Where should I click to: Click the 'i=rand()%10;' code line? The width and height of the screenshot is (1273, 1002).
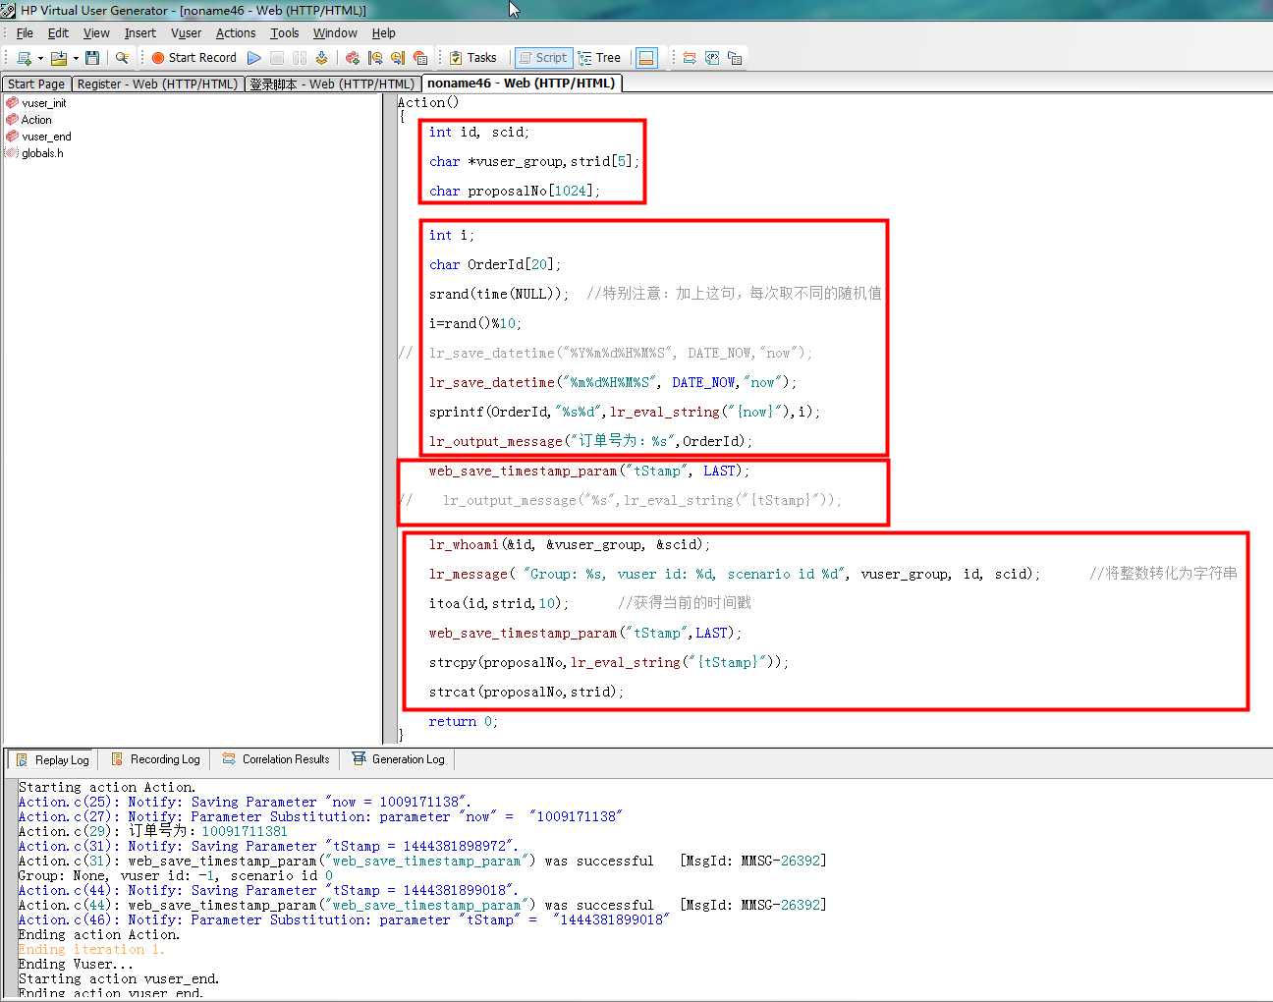pos(474,324)
